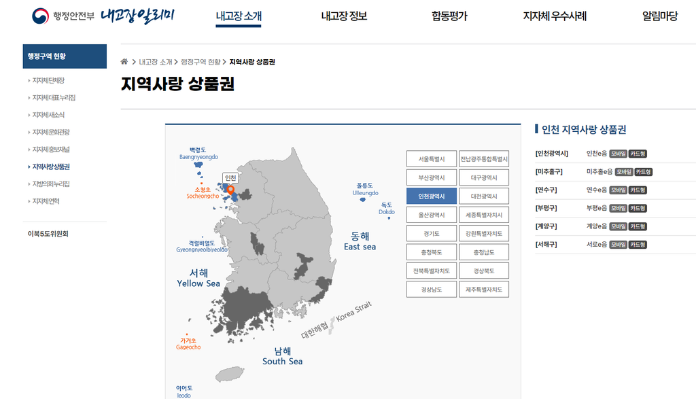The height and width of the screenshot is (399, 696).
Task: Select the 대전광역시 region button
Action: [484, 196]
